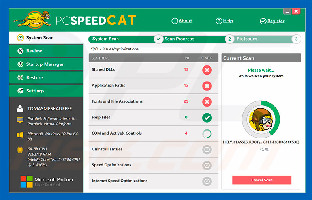Click the STATUS column header
The image size is (312, 200).
207,58
